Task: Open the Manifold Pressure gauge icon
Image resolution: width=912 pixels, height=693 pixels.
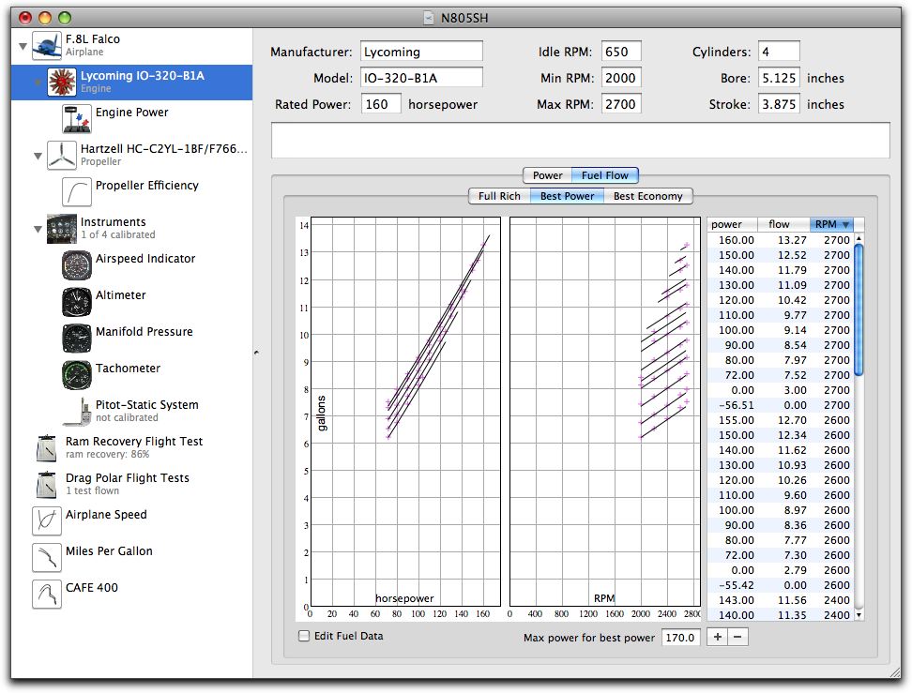Action: pyautogui.click(x=77, y=339)
